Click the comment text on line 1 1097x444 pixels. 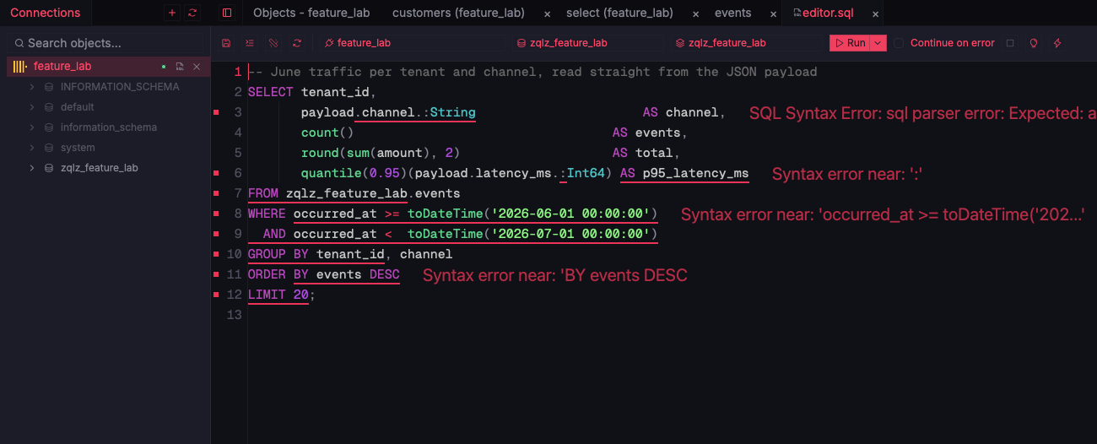[x=532, y=72]
